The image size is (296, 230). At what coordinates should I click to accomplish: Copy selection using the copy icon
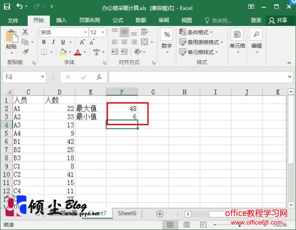tap(25, 42)
